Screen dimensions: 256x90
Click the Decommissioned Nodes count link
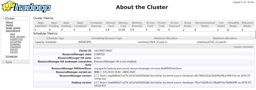(195, 30)
